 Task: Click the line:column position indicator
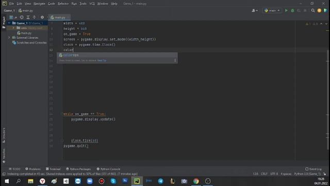point(255,174)
